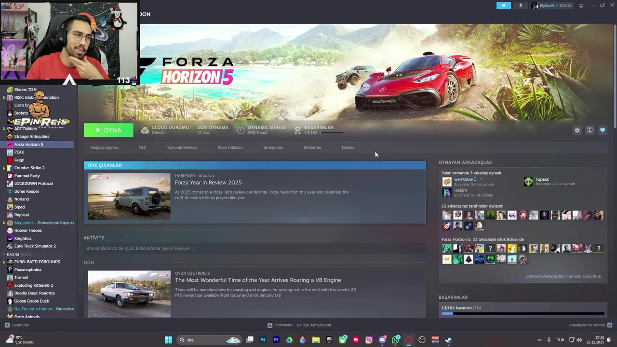Open achievements progress bar 13/164

coord(522,314)
